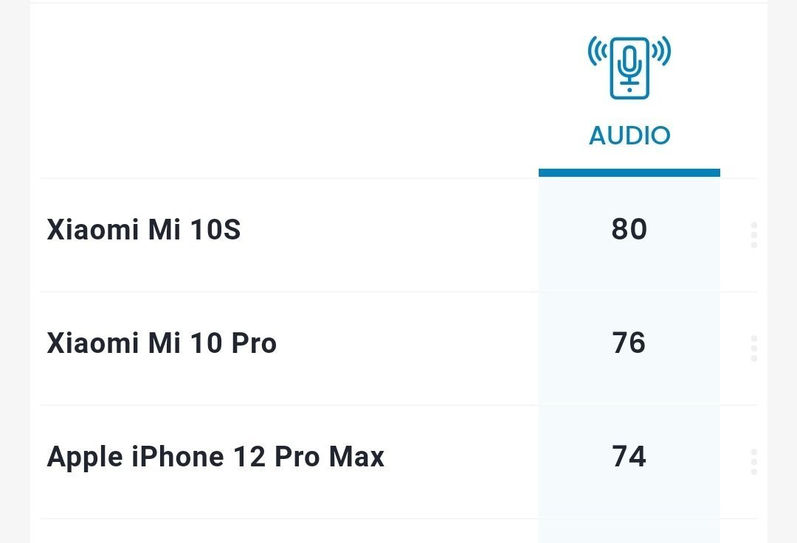Screen dimensions: 797x543
Task: Select the AUDIO column header label
Action: [x=629, y=136]
